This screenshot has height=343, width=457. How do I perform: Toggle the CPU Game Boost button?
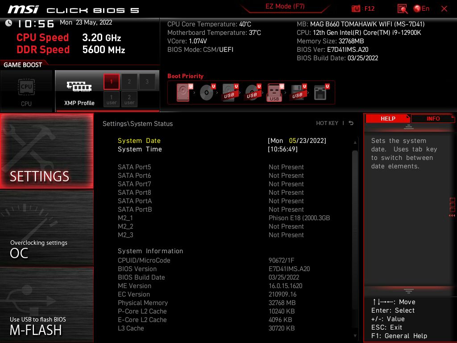click(x=26, y=91)
